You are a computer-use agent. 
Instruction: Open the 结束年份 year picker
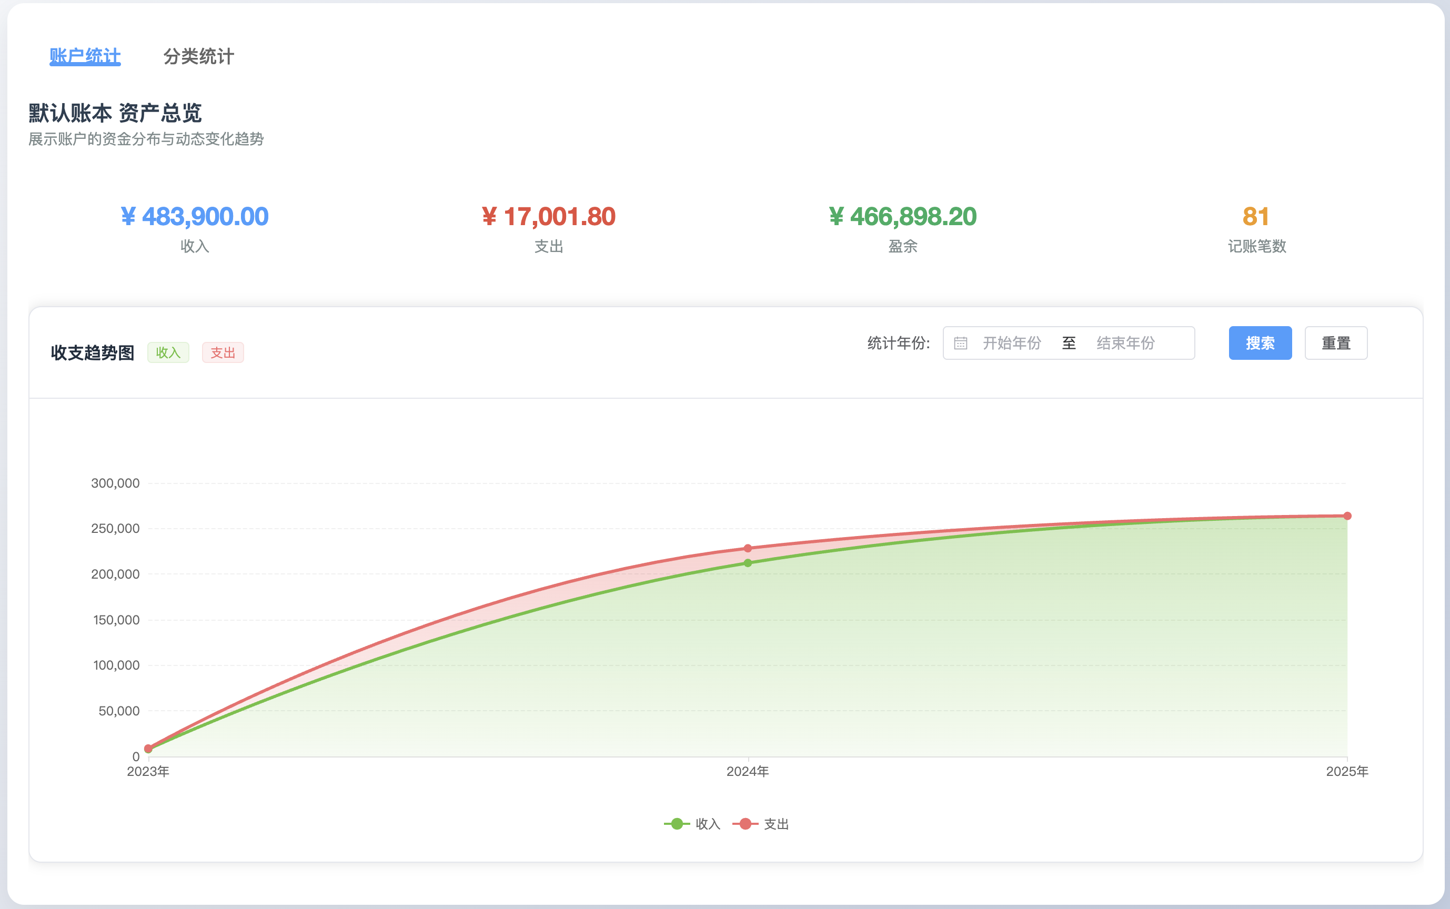[1125, 344]
